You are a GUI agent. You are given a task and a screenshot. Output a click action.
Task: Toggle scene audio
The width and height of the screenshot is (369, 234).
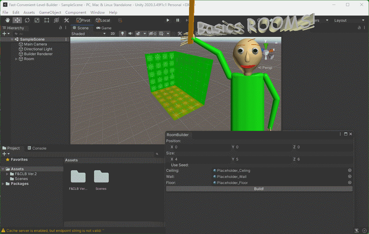click(130, 34)
